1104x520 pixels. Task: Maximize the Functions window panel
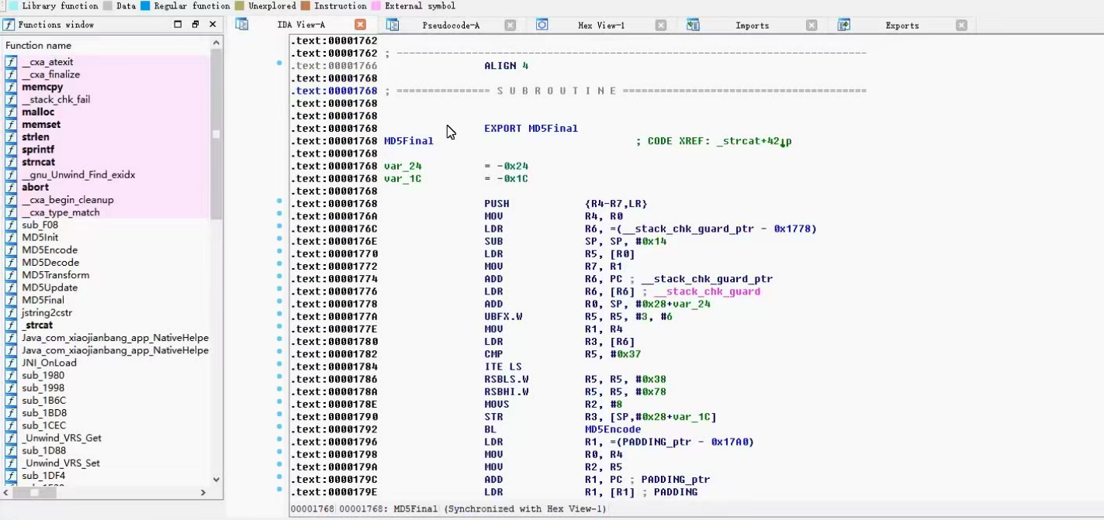[x=178, y=24]
